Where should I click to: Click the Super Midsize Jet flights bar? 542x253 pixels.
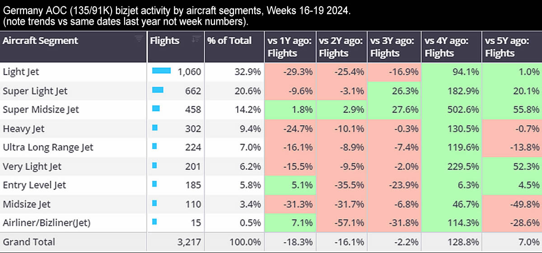click(156, 109)
